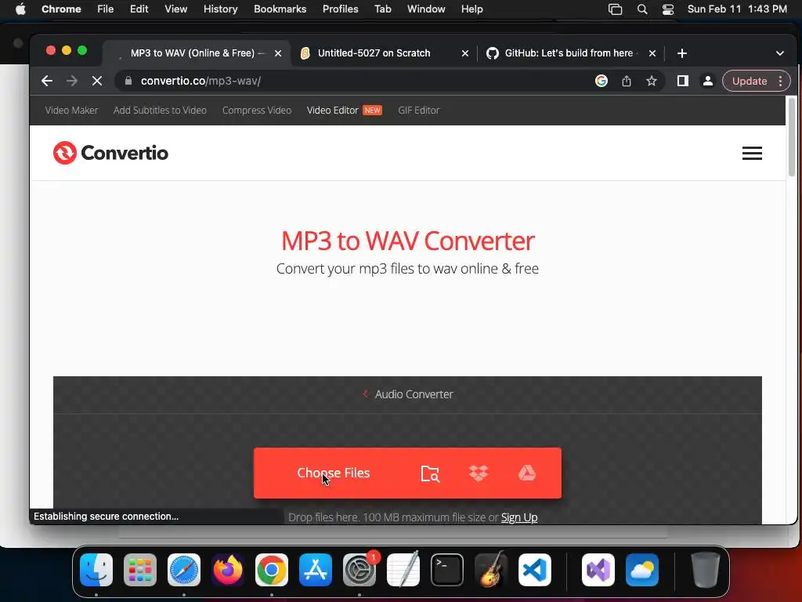
Task: Open a new browser tab
Action: [x=682, y=53]
